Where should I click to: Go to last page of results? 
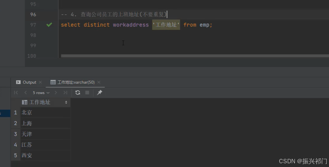(65, 93)
